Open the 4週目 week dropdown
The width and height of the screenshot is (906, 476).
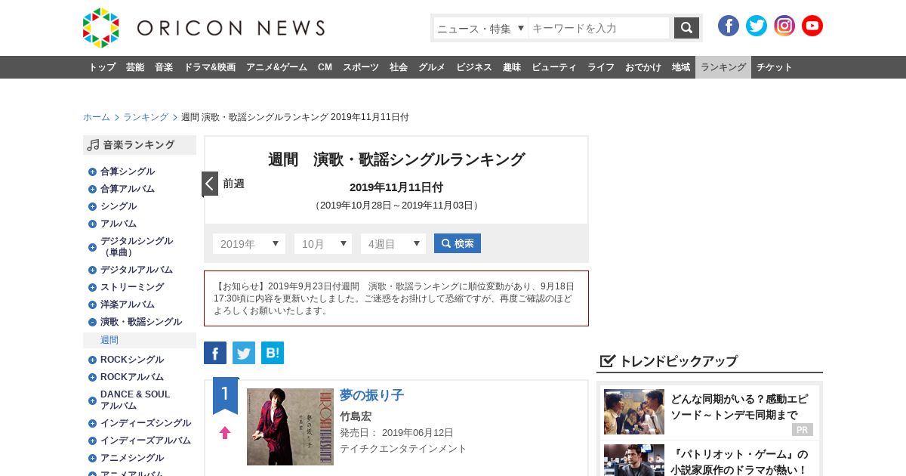click(393, 243)
